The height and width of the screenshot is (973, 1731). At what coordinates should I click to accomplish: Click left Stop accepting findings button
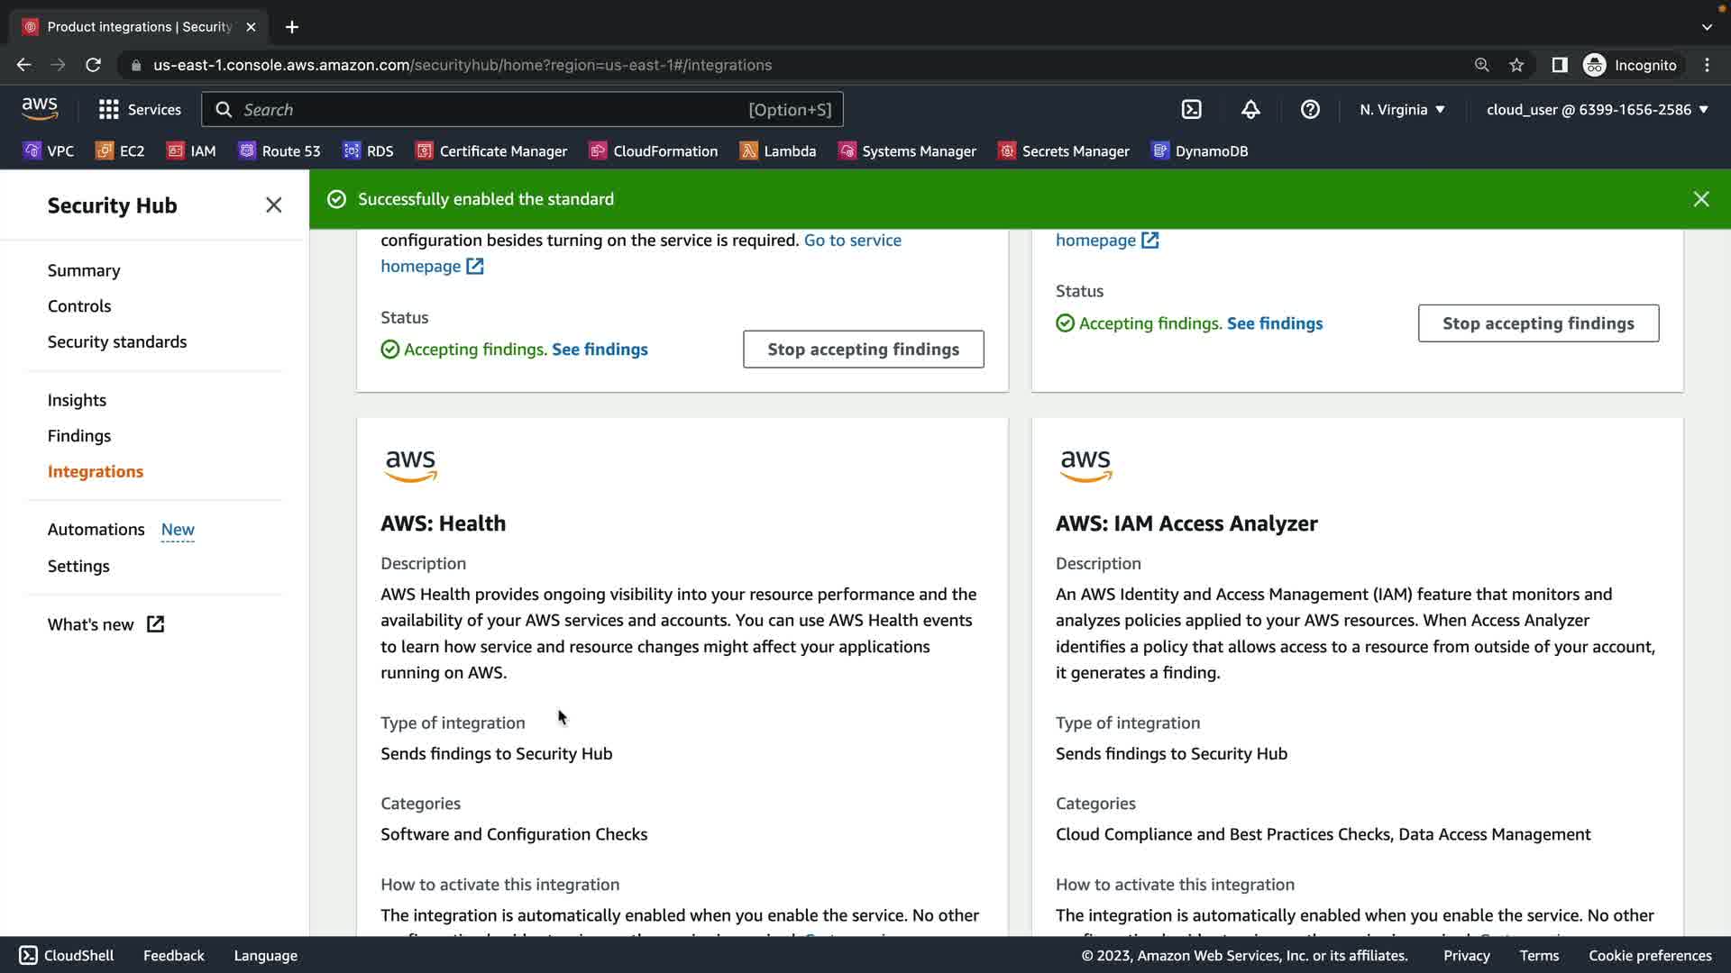[863, 350]
